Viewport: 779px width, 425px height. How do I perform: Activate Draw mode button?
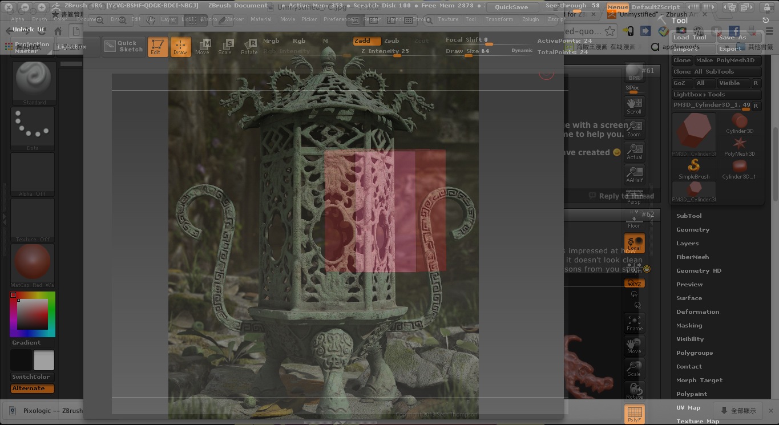pos(180,47)
